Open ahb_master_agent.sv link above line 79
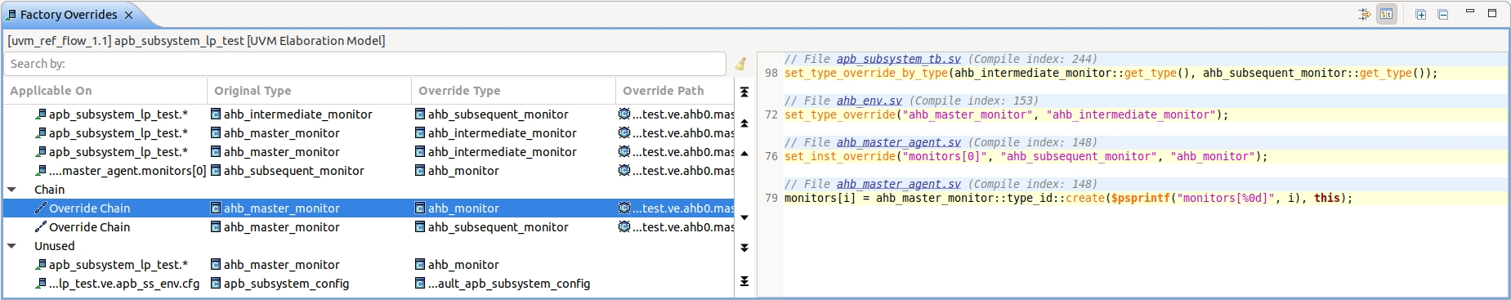Screen dimensions: 1511x300 pos(898,184)
